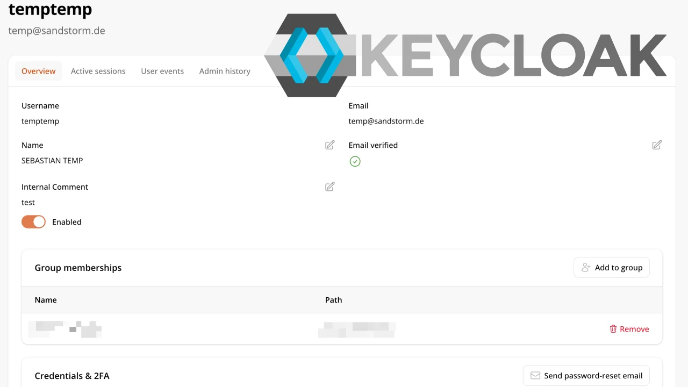Click the user-plus icon in Add to group
This screenshot has height=387, width=688.
coord(586,268)
